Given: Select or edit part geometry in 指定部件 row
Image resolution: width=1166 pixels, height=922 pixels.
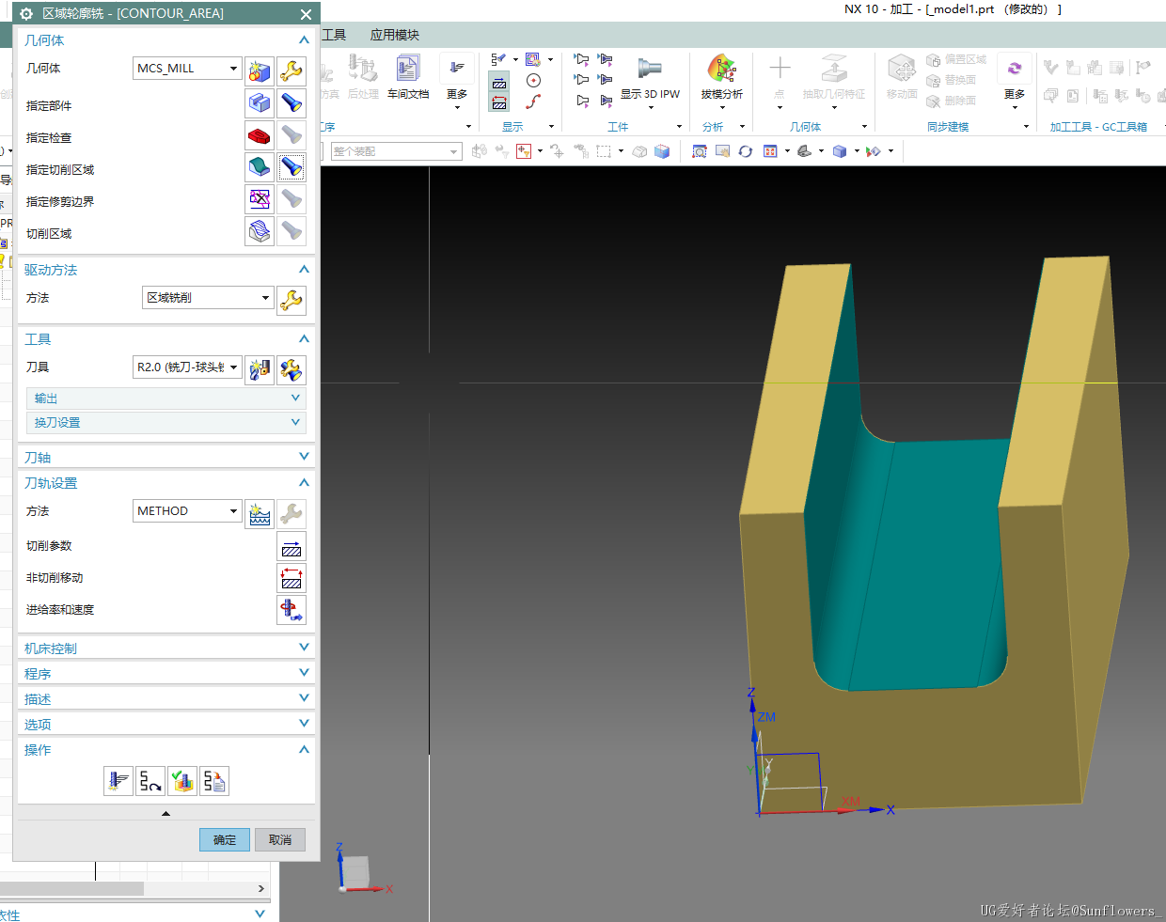Looking at the screenshot, I should (260, 103).
